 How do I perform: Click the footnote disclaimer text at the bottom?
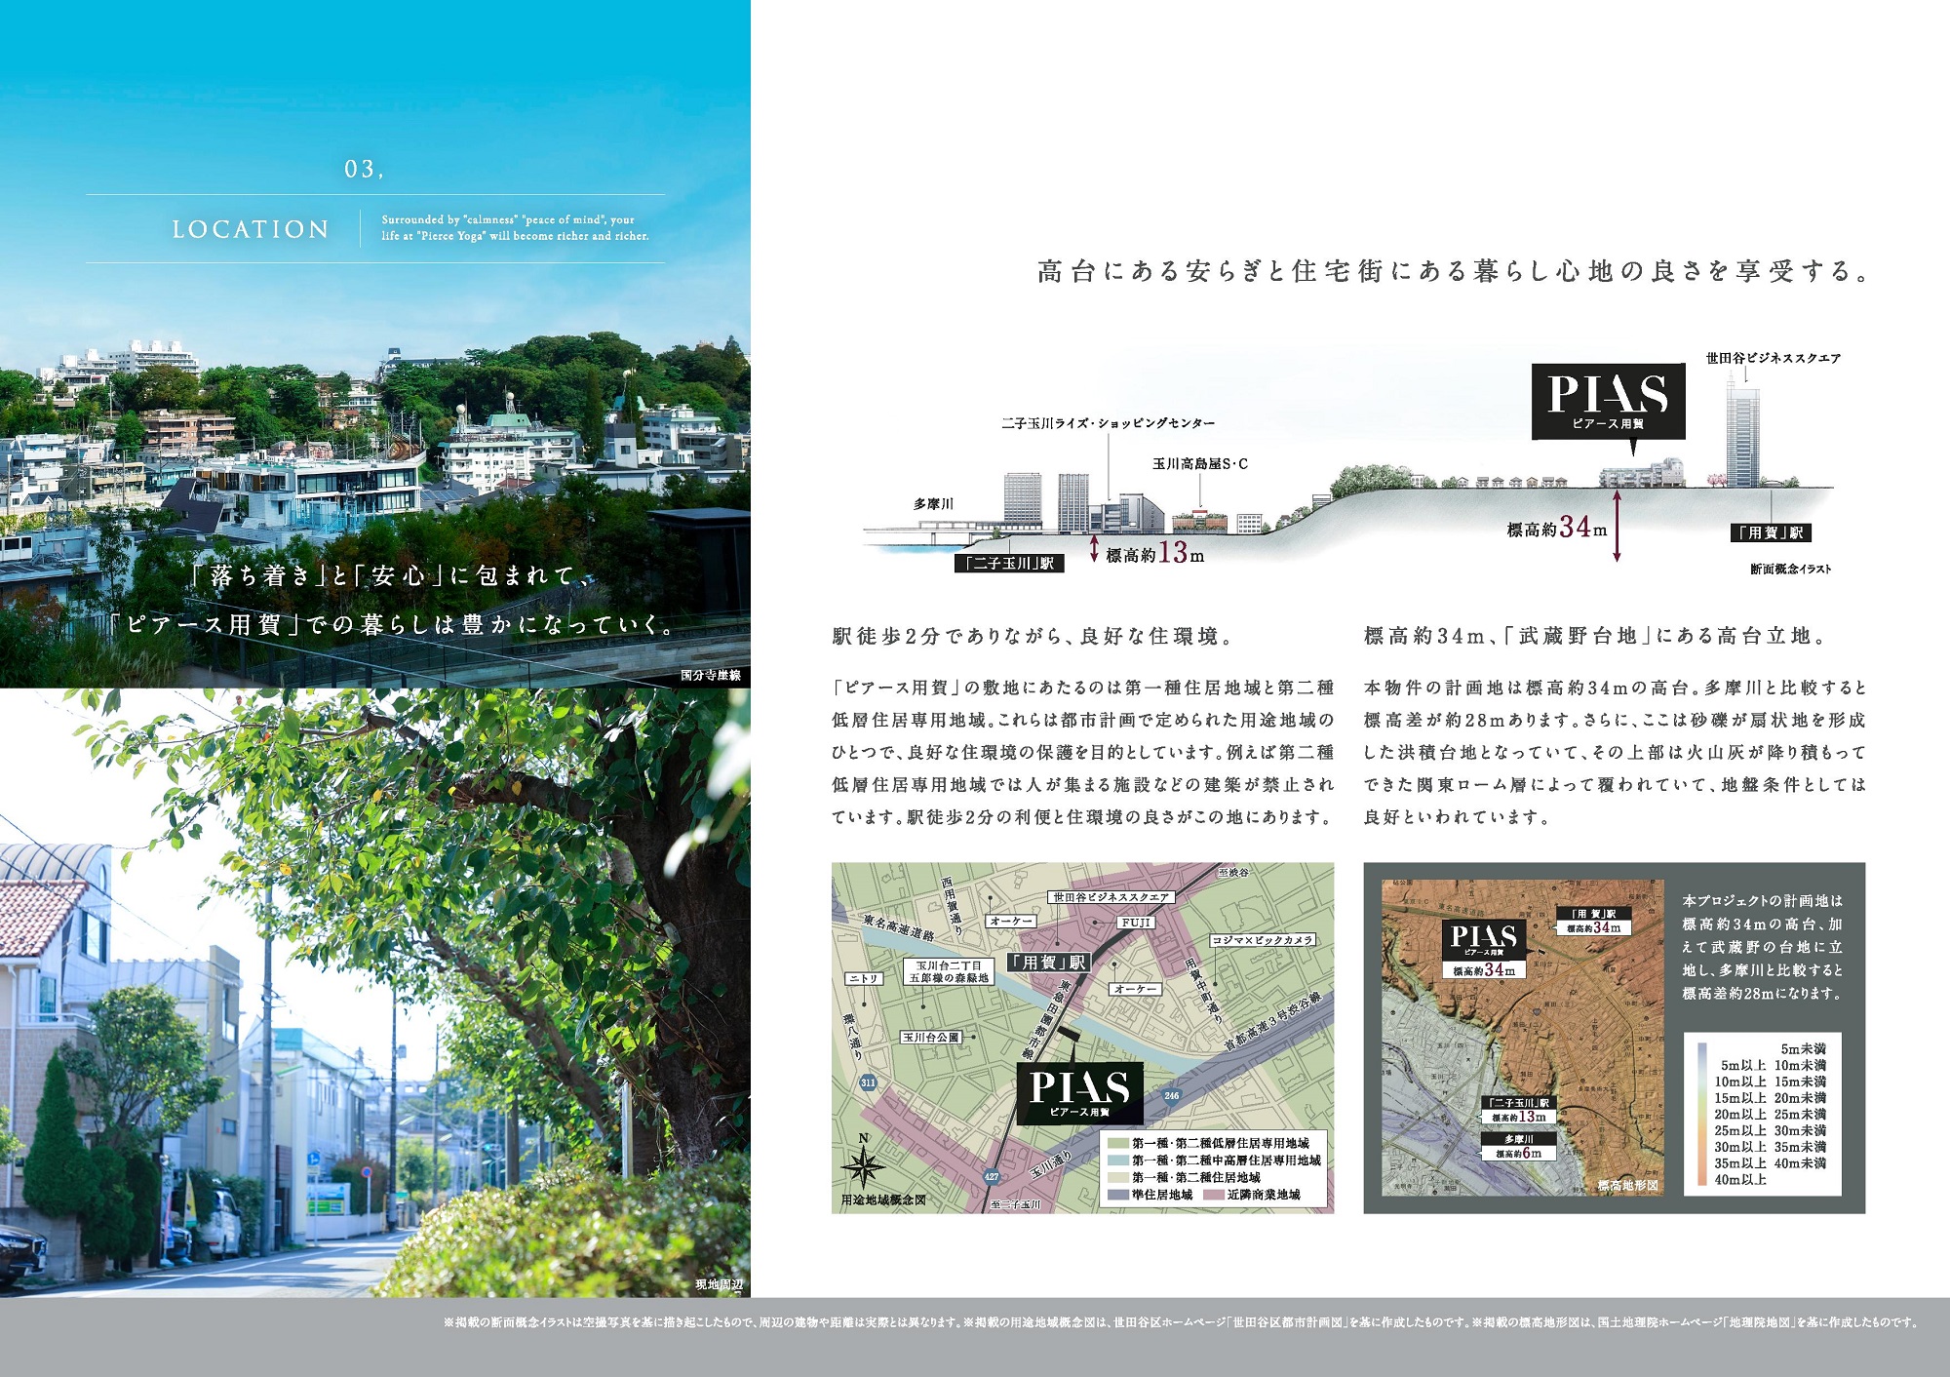(1181, 1323)
